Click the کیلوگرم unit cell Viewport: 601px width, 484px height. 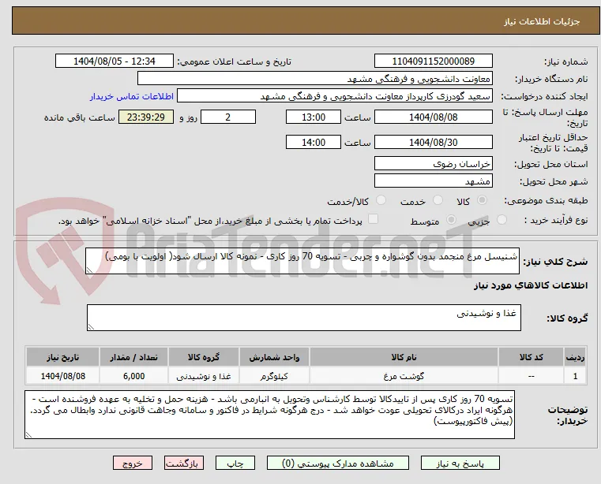pyautogui.click(x=274, y=376)
